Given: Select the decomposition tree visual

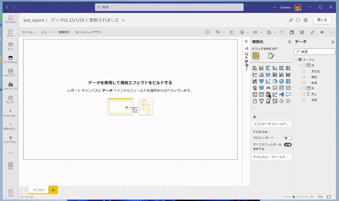Looking at the screenshot, I should tap(281, 94).
